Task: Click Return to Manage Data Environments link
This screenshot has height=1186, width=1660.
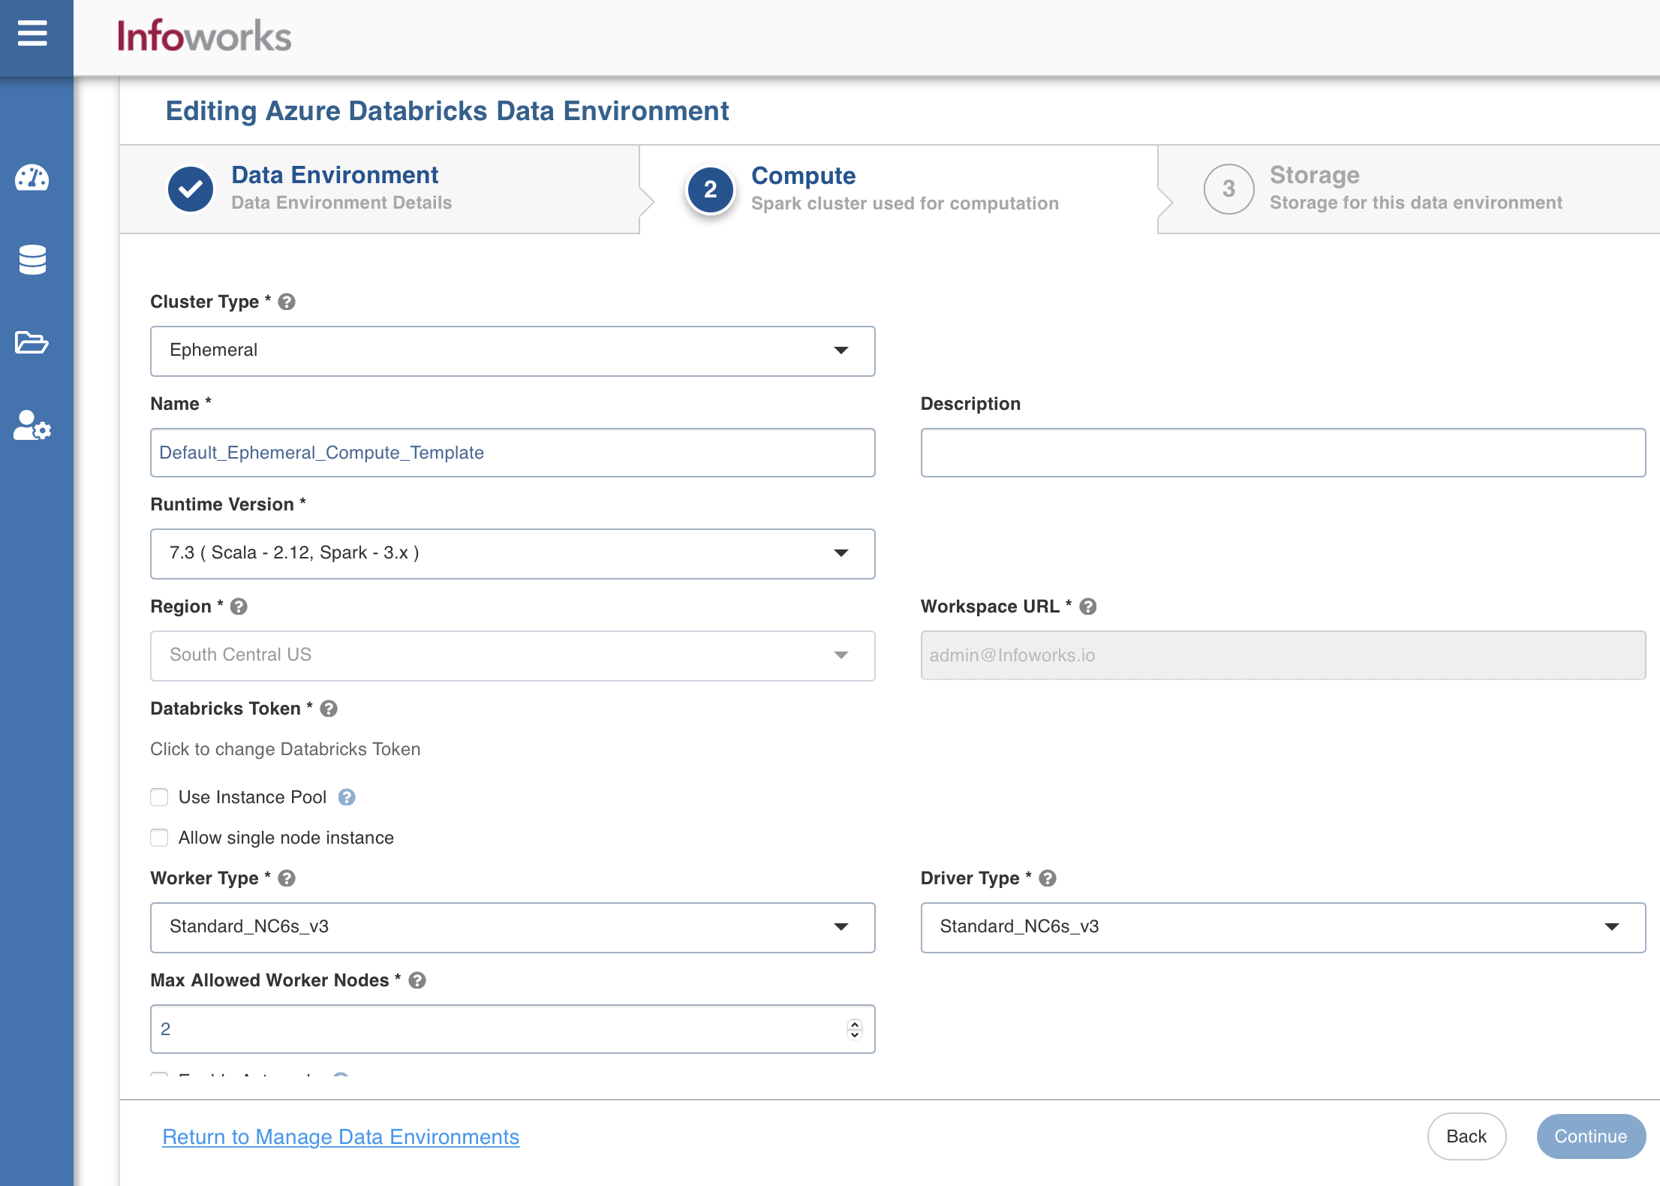Action: click(x=341, y=1136)
